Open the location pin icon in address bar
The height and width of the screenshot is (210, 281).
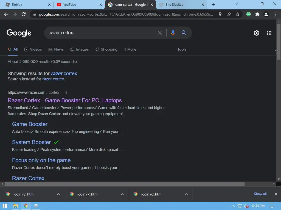pyautogui.click(x=220, y=14)
